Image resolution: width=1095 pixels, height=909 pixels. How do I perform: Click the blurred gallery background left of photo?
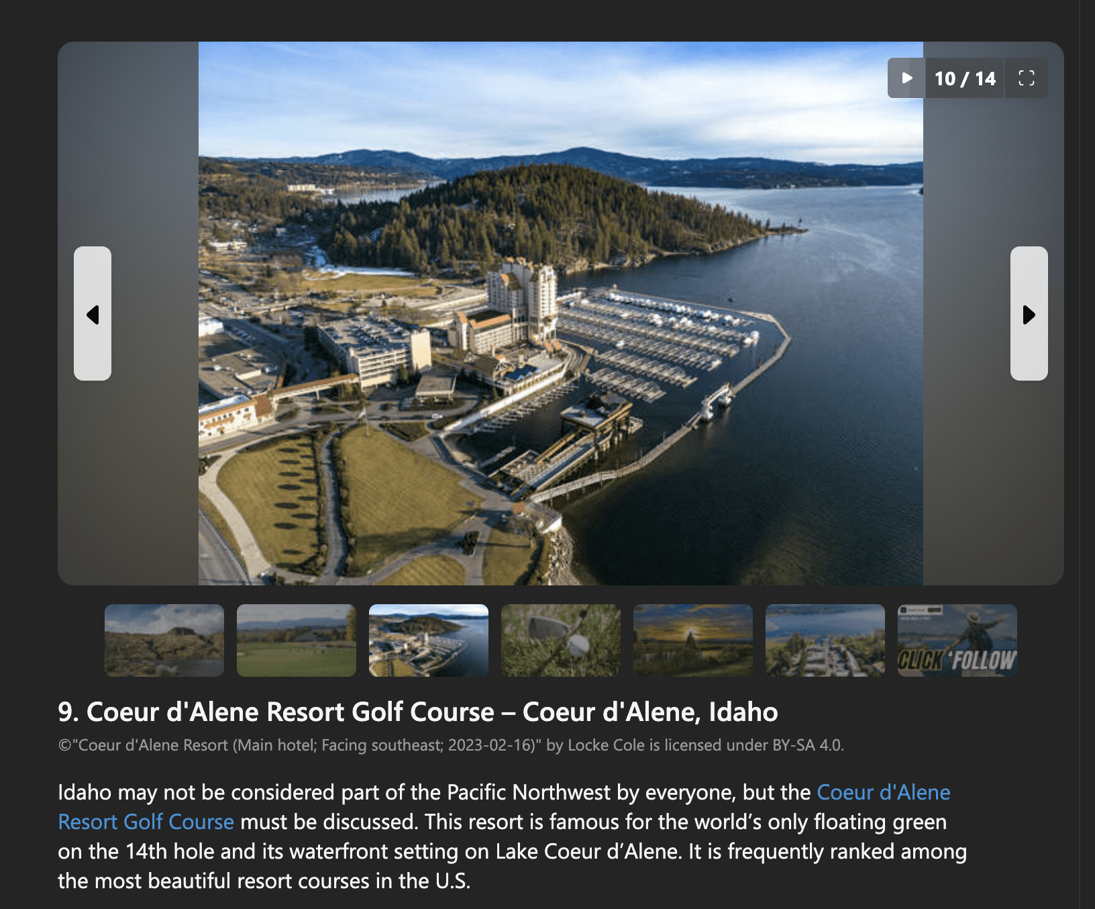[x=128, y=168]
